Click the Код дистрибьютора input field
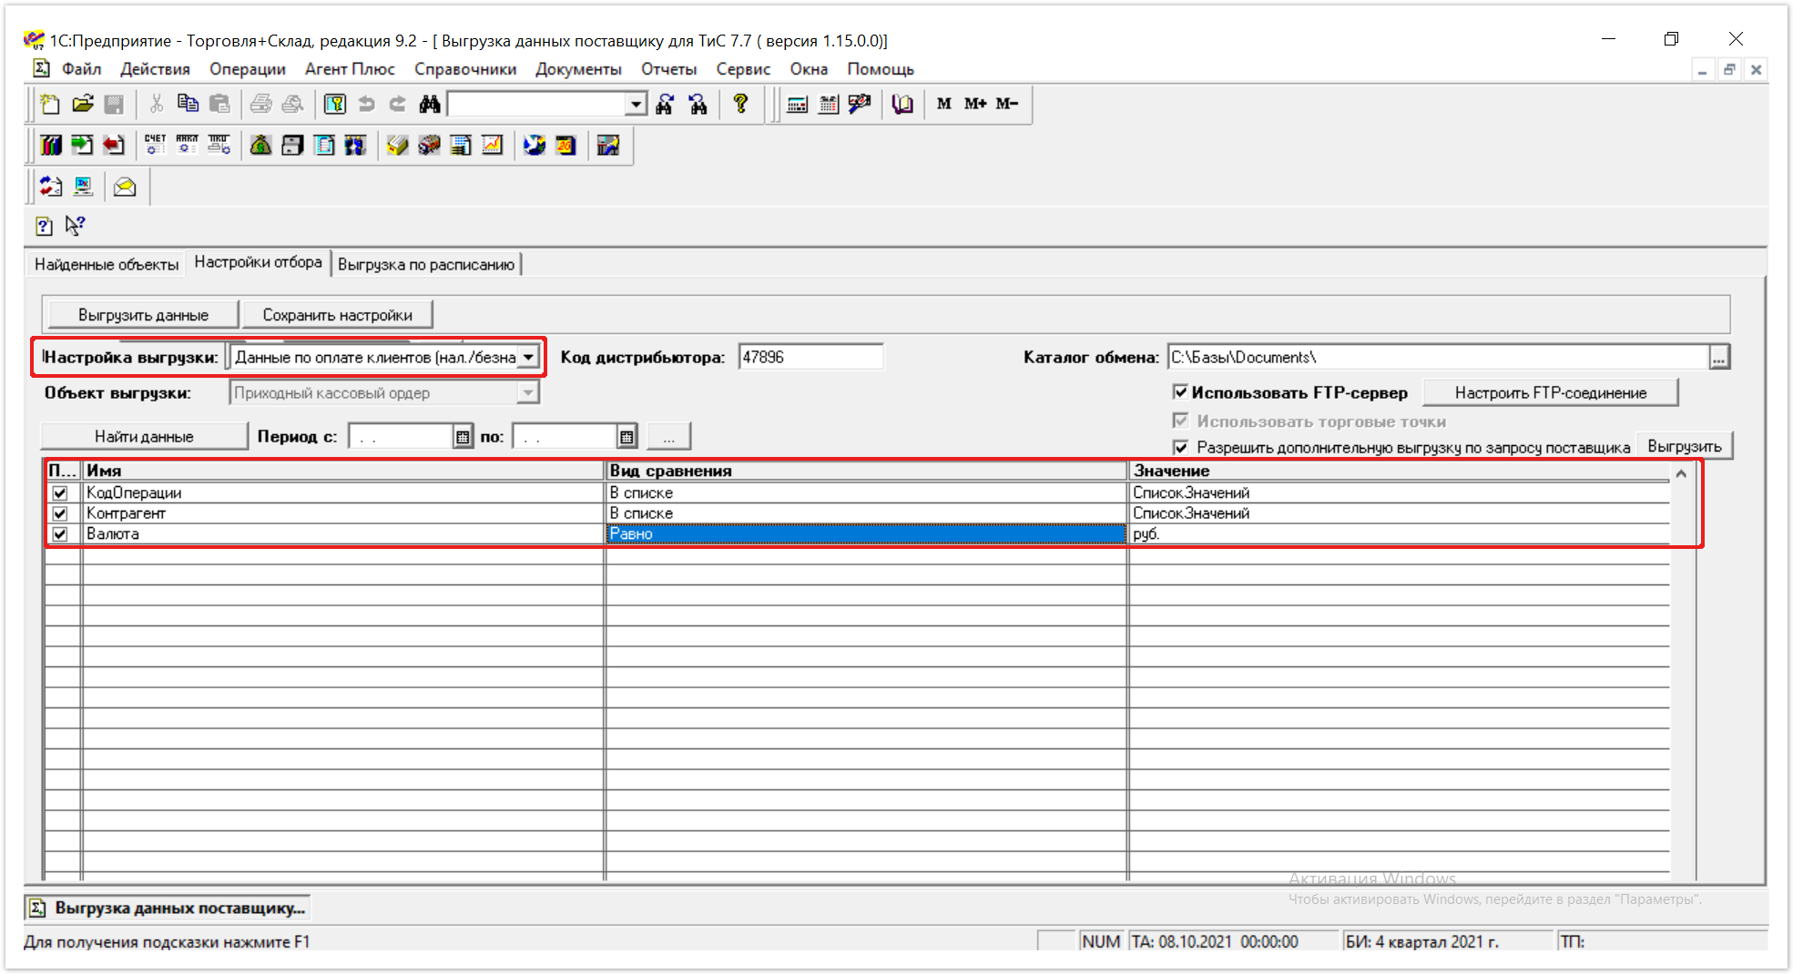The image size is (1793, 974). (810, 357)
